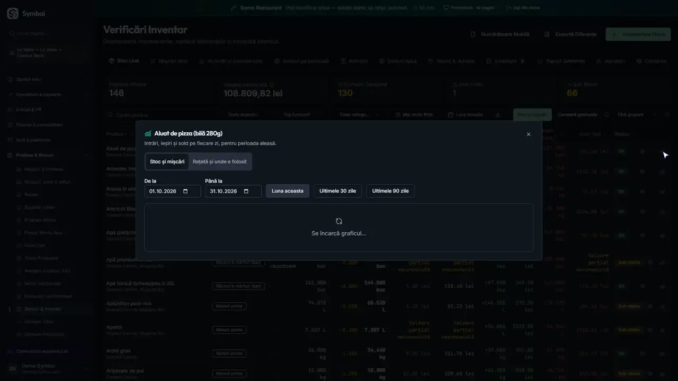This screenshot has width=678, height=381.
Task: Open calendar picker in De la field
Action: 185,191
